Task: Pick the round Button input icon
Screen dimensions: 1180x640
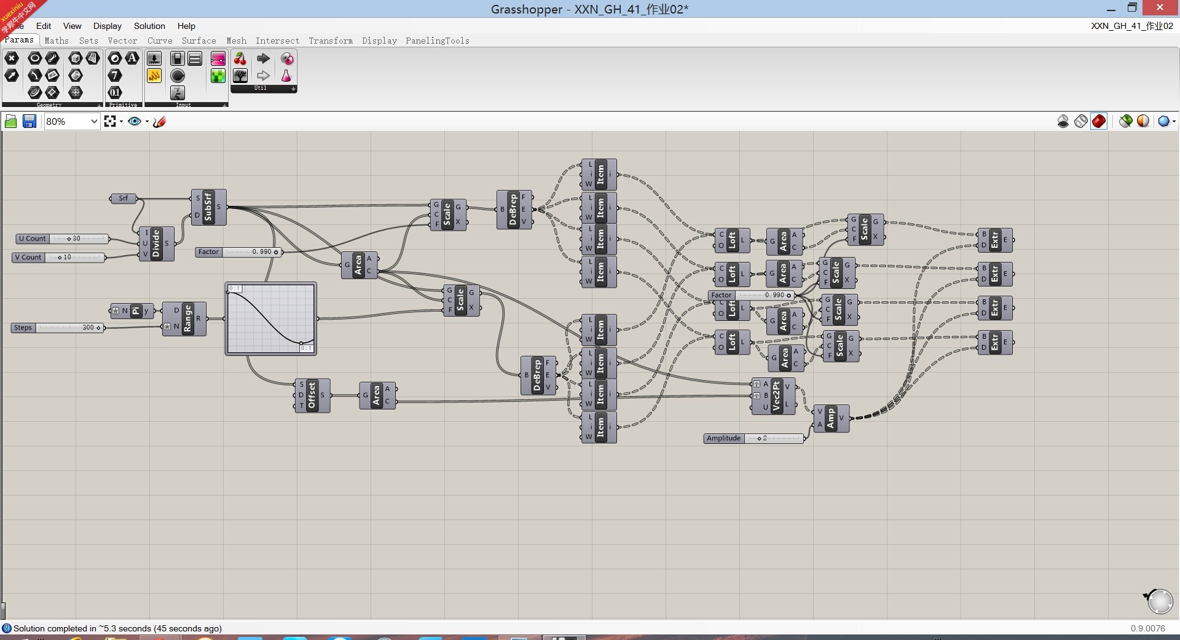Action: pyautogui.click(x=178, y=76)
